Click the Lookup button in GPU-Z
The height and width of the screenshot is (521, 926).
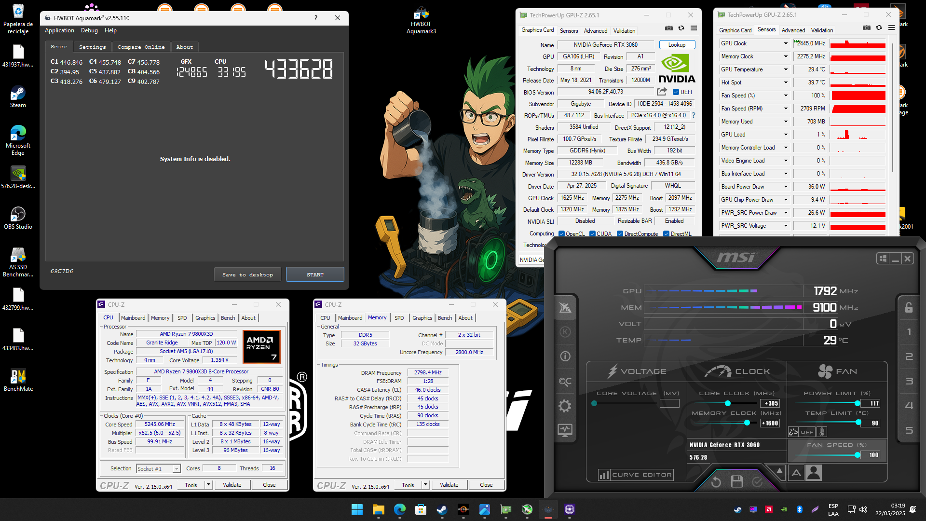pos(677,45)
